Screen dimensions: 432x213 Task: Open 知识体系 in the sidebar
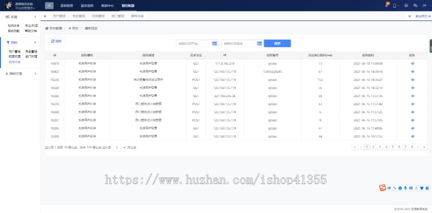click(14, 25)
